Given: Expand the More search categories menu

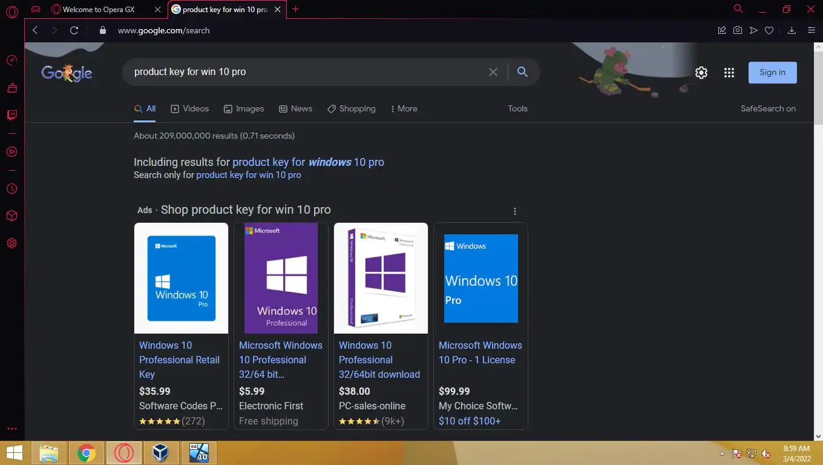Looking at the screenshot, I should coord(404,109).
